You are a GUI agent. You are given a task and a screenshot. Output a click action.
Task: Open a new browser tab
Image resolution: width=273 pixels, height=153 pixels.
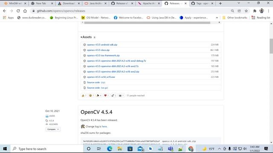(x=220, y=3)
